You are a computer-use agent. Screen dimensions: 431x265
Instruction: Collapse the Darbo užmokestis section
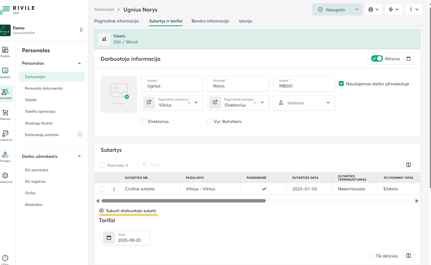point(79,156)
